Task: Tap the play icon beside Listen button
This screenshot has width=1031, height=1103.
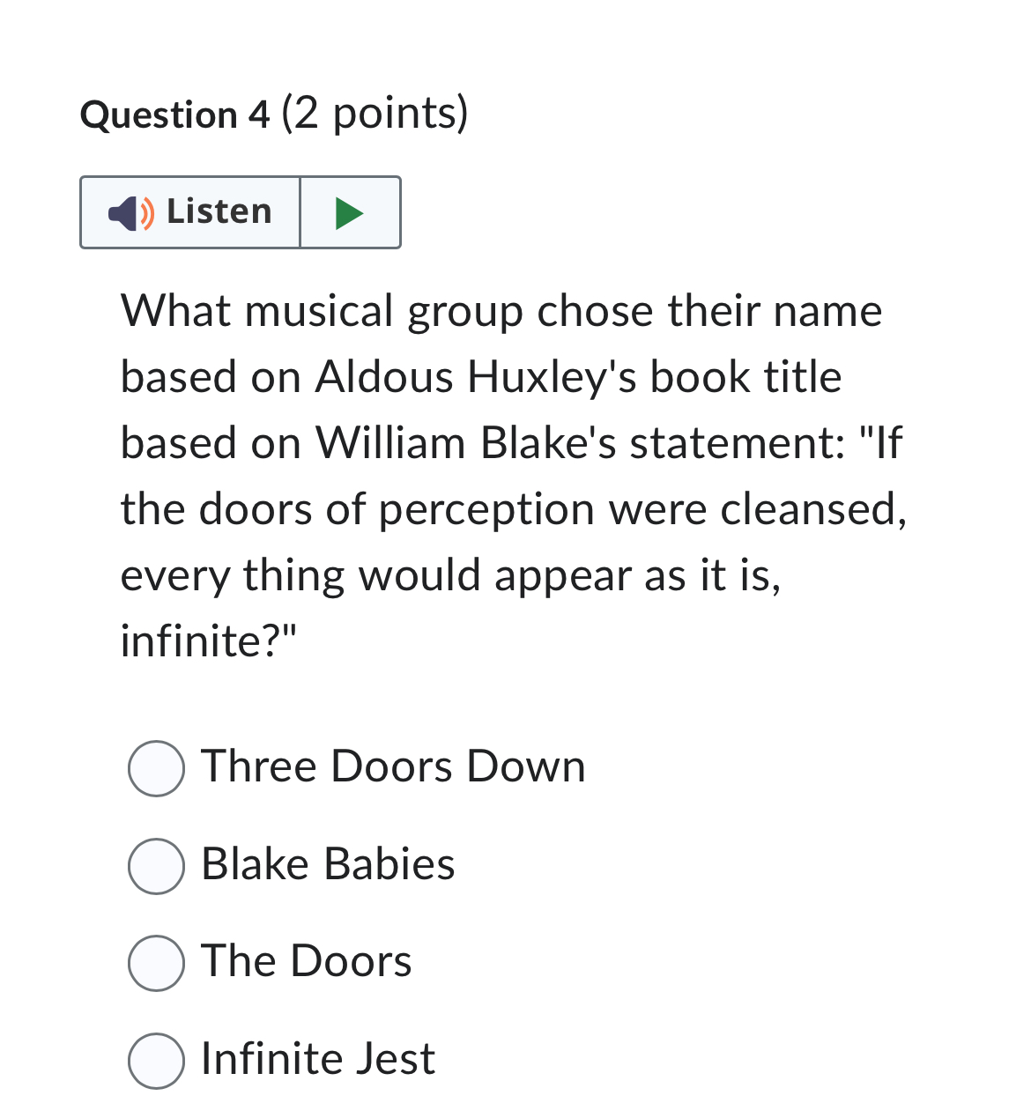Action: (350, 211)
